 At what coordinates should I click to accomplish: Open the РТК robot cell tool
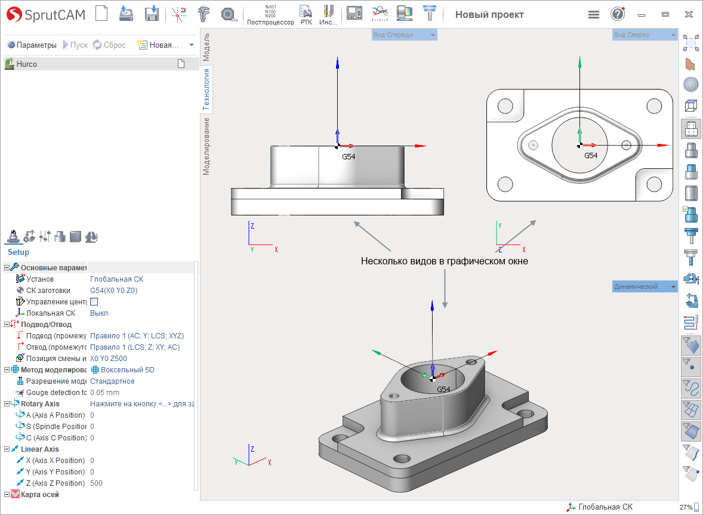coord(306,15)
